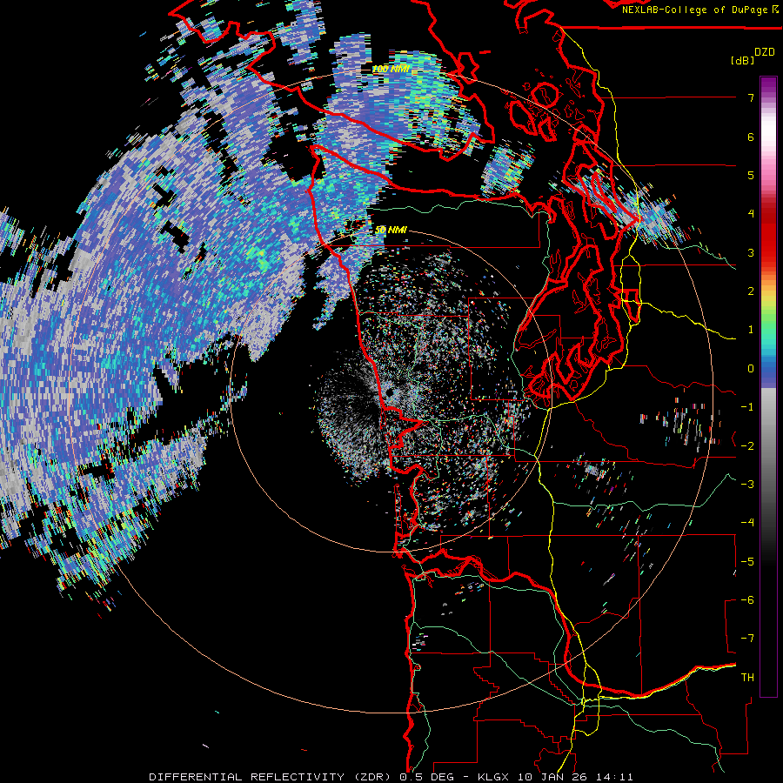Click the 1 value on the scale
This screenshot has height=783, width=783.
click(751, 330)
